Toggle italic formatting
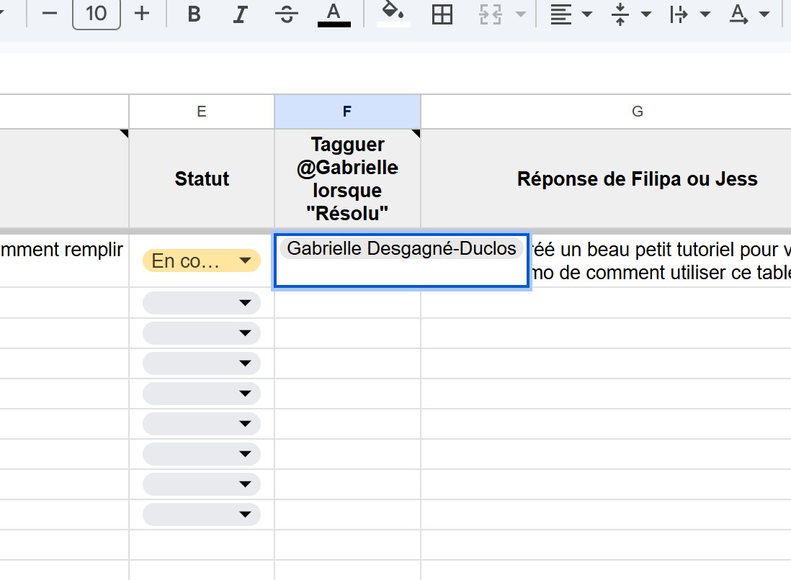791x580 pixels. click(x=241, y=14)
